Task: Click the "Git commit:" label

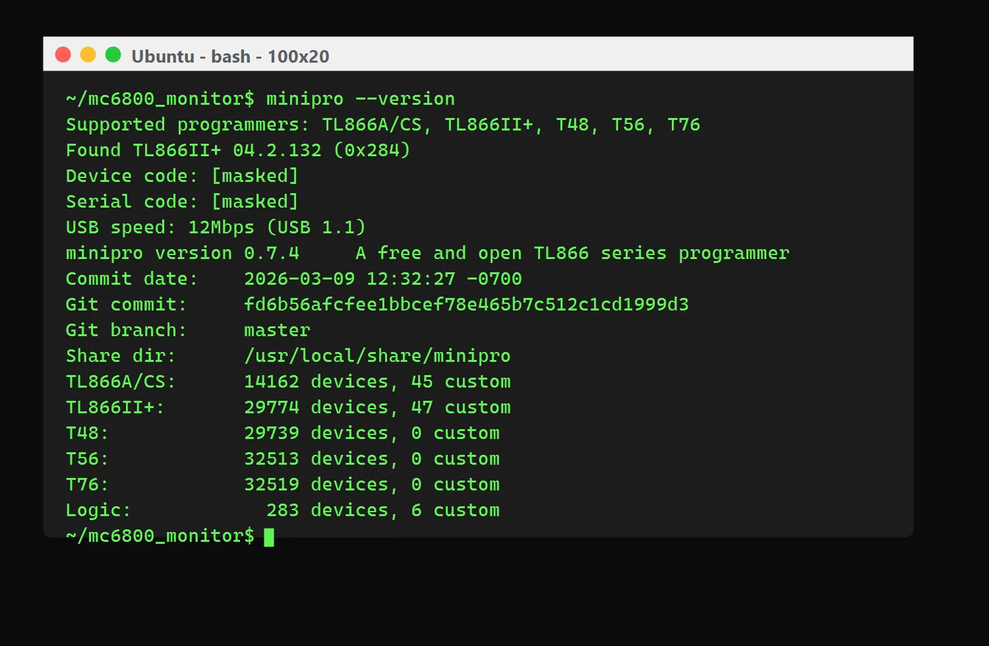Action: pyautogui.click(x=127, y=305)
